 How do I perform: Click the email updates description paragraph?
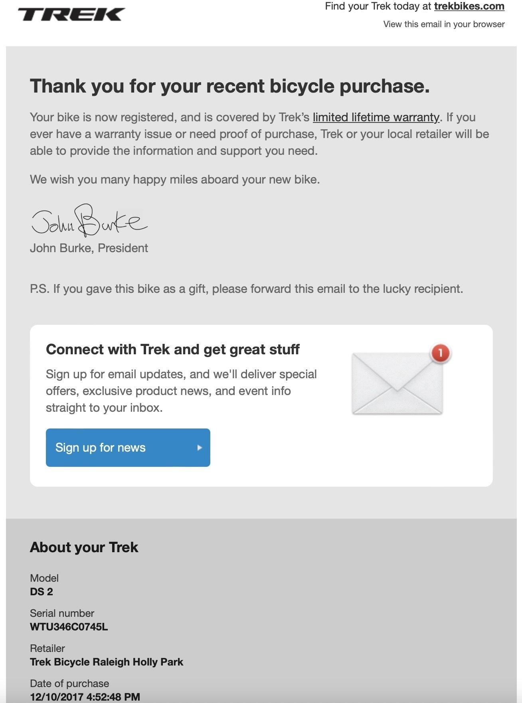[x=181, y=391]
